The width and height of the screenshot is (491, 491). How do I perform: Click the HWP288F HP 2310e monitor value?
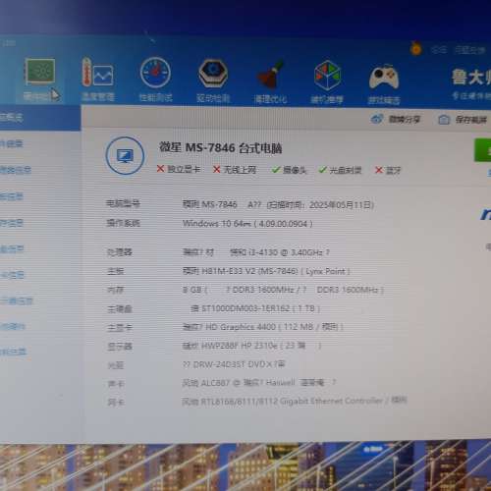point(251,346)
